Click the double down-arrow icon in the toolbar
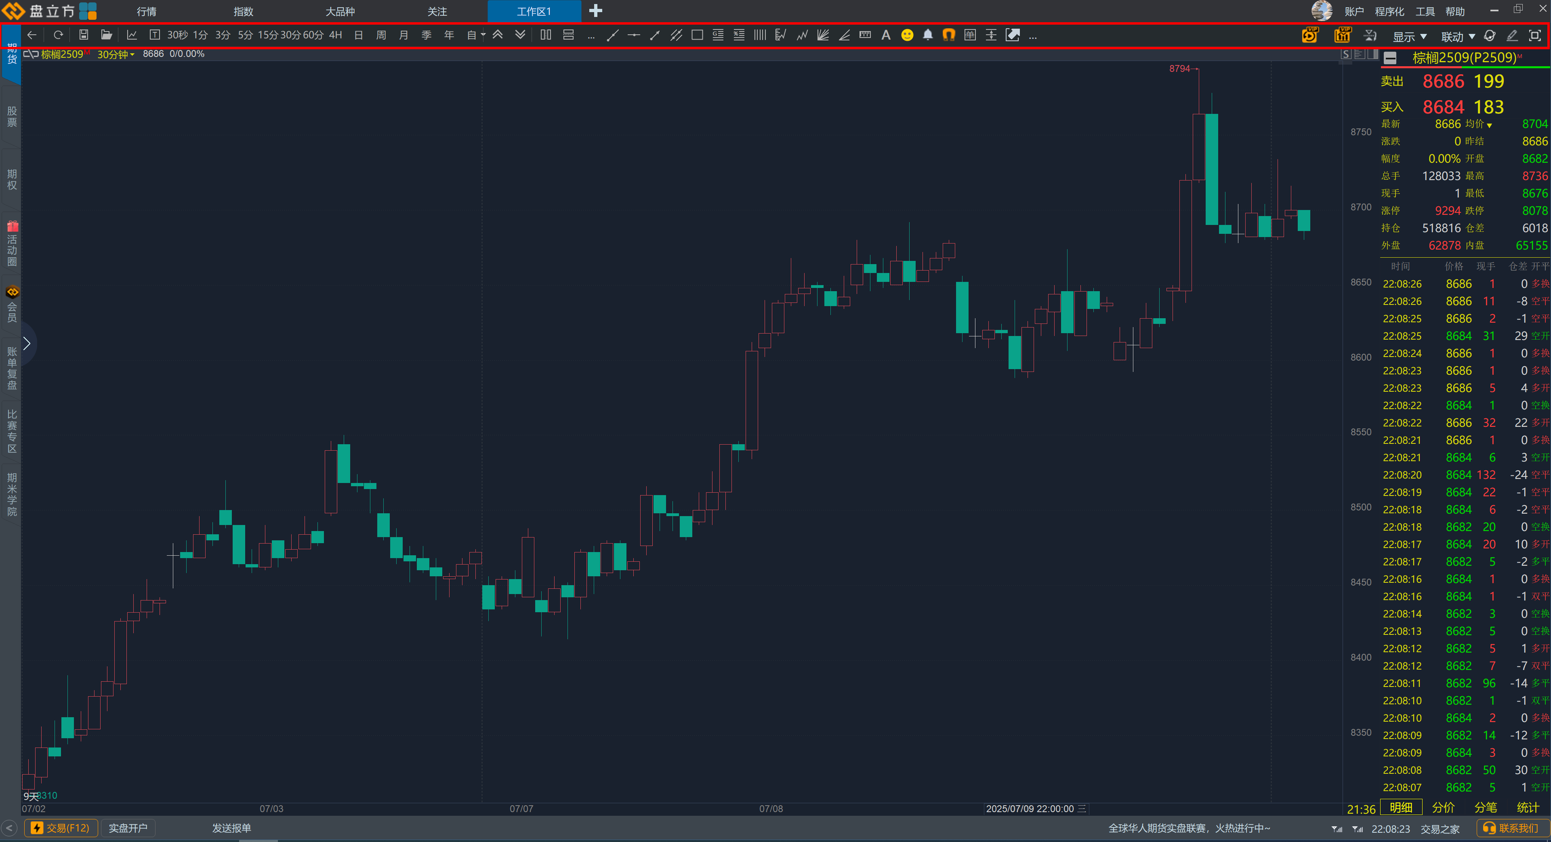Image resolution: width=1551 pixels, height=842 pixels. (520, 35)
